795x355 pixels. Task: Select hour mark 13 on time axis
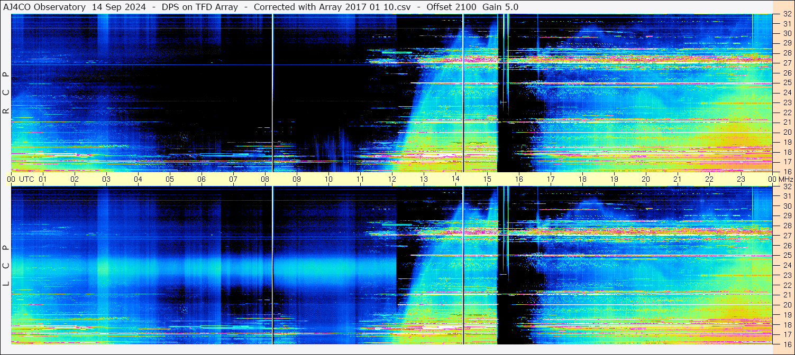(x=424, y=179)
